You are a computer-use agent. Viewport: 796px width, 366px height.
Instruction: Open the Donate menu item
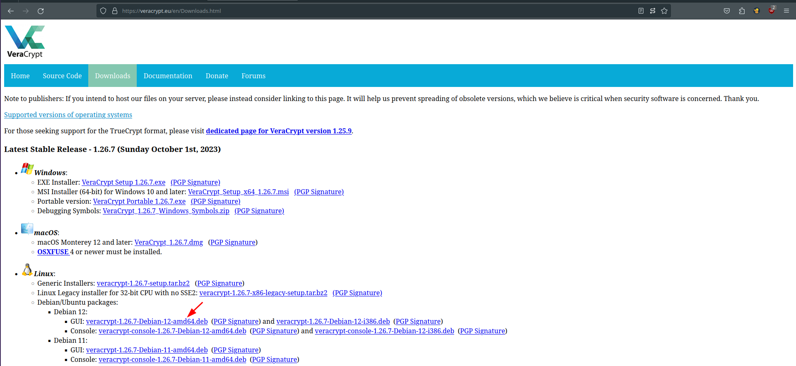click(217, 76)
